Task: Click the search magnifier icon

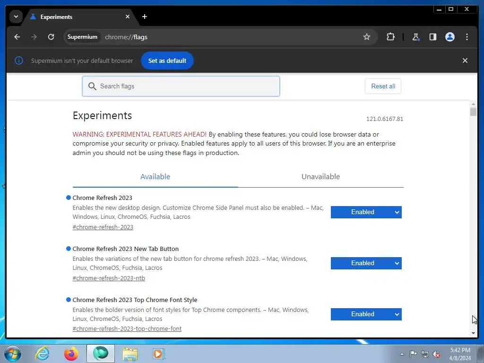Action: pos(92,86)
